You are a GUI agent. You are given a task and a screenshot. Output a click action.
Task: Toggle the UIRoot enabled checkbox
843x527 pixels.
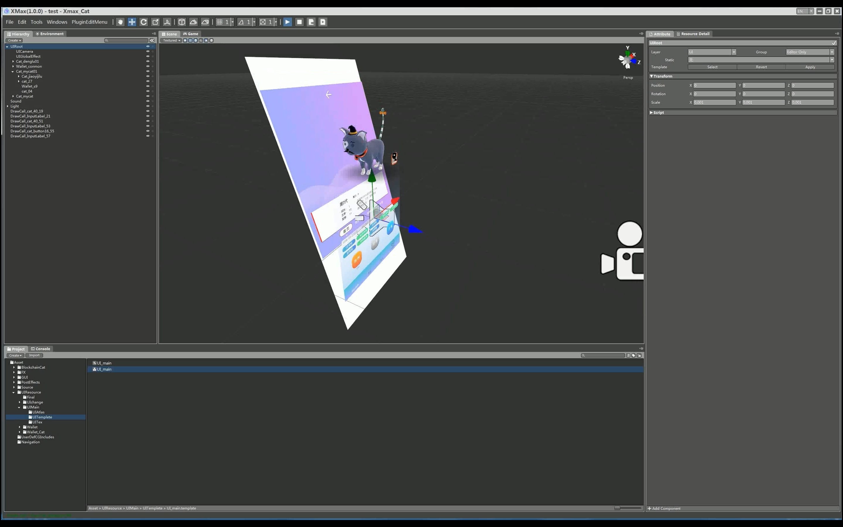coord(834,43)
